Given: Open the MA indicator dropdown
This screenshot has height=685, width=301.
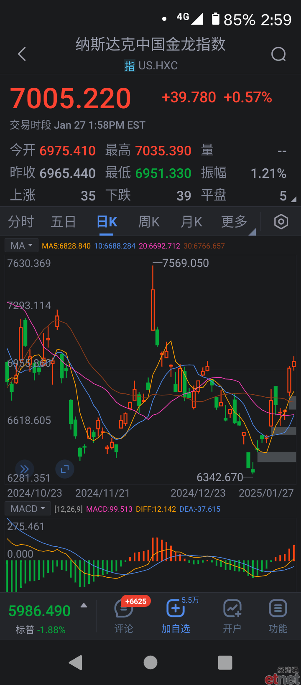Looking at the screenshot, I should [22, 246].
